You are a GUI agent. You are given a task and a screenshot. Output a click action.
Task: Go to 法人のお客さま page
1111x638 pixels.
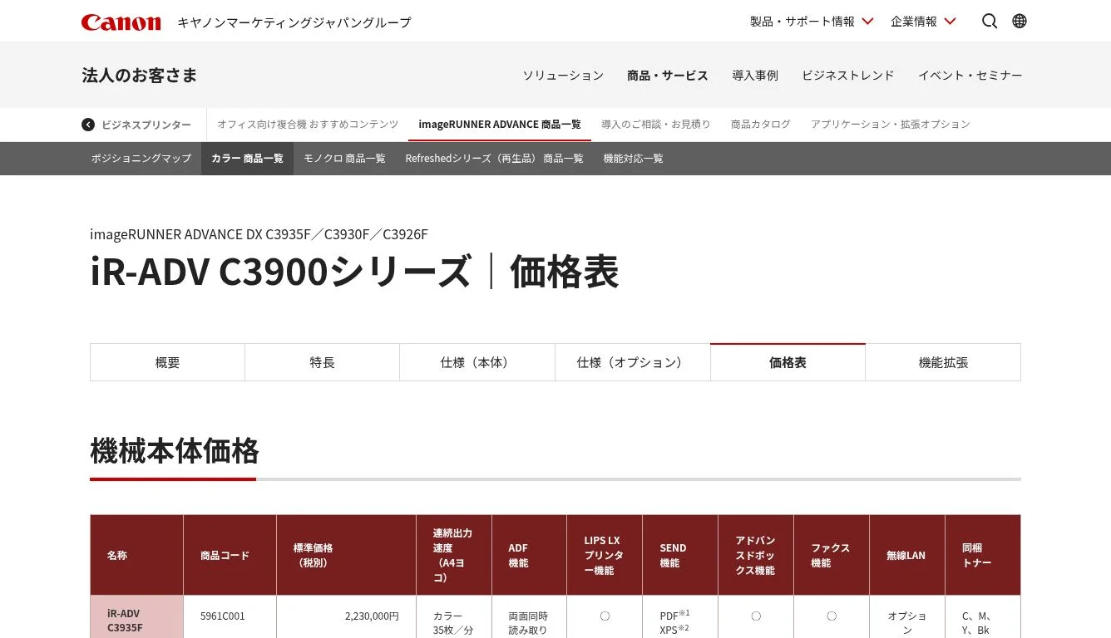tap(140, 75)
